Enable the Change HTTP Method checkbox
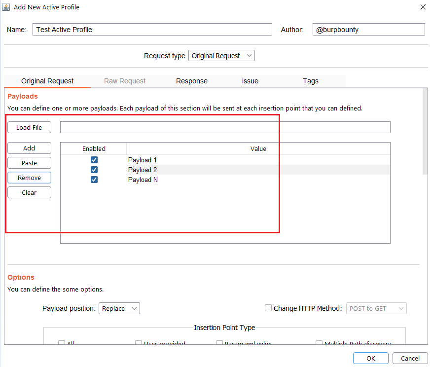The image size is (432, 367). pyautogui.click(x=268, y=308)
